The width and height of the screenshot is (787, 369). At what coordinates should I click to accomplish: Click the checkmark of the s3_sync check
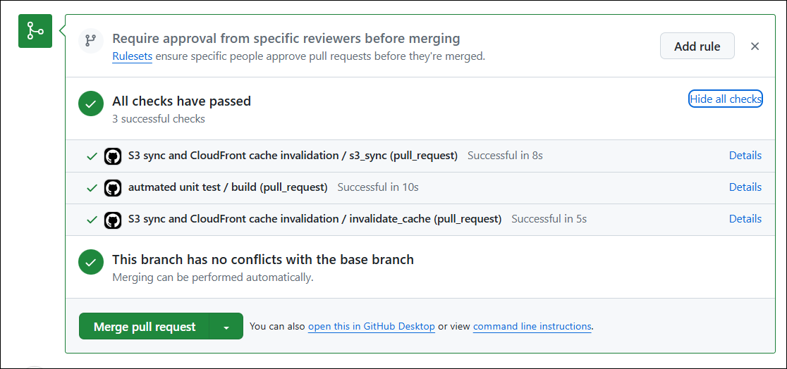92,156
